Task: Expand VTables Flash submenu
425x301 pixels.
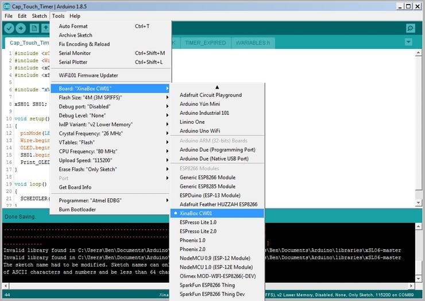Action: (111, 142)
